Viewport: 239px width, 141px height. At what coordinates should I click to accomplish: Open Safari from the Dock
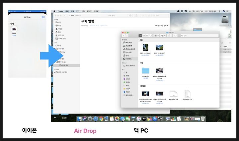96,119
